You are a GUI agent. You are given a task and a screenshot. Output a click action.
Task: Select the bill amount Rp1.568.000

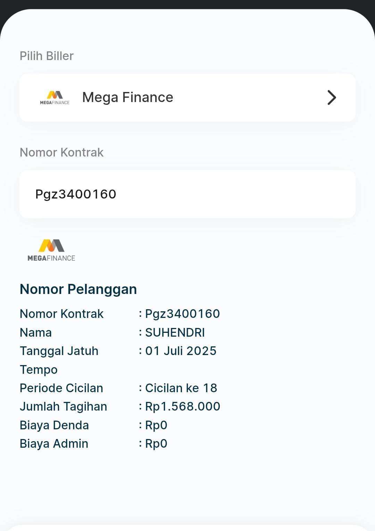[x=183, y=406]
